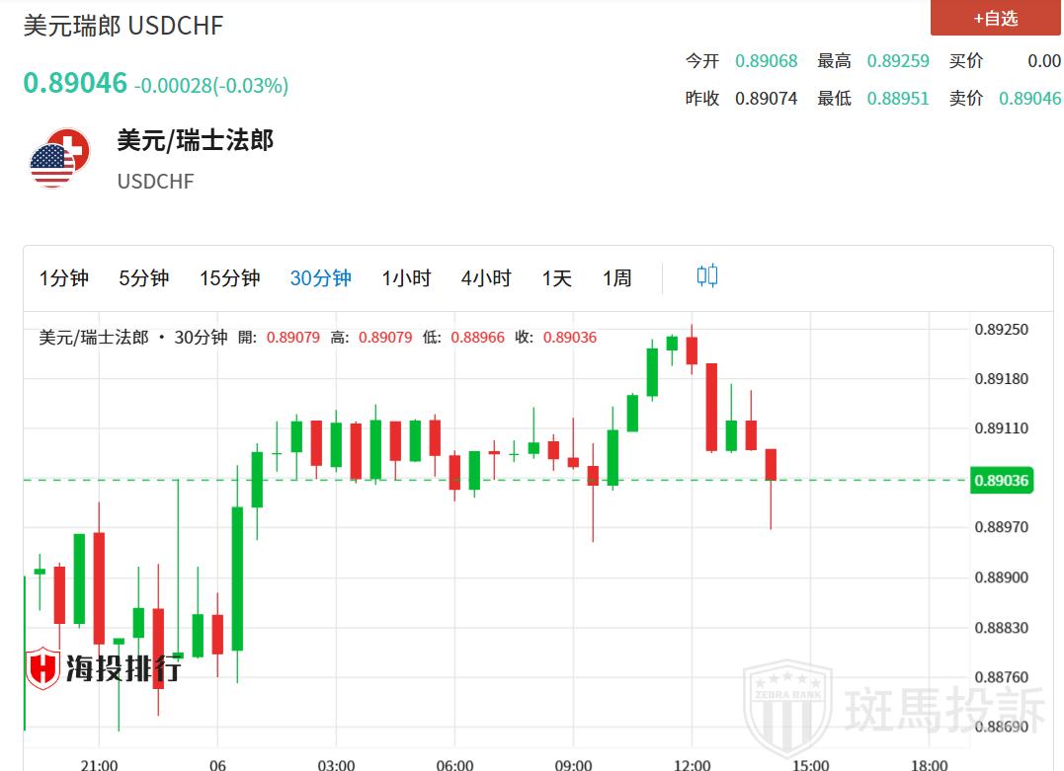1064x771 pixels.
Task: Click the 美元/瑞士法郎 · 30分钟 chart legend
Action: point(133,338)
